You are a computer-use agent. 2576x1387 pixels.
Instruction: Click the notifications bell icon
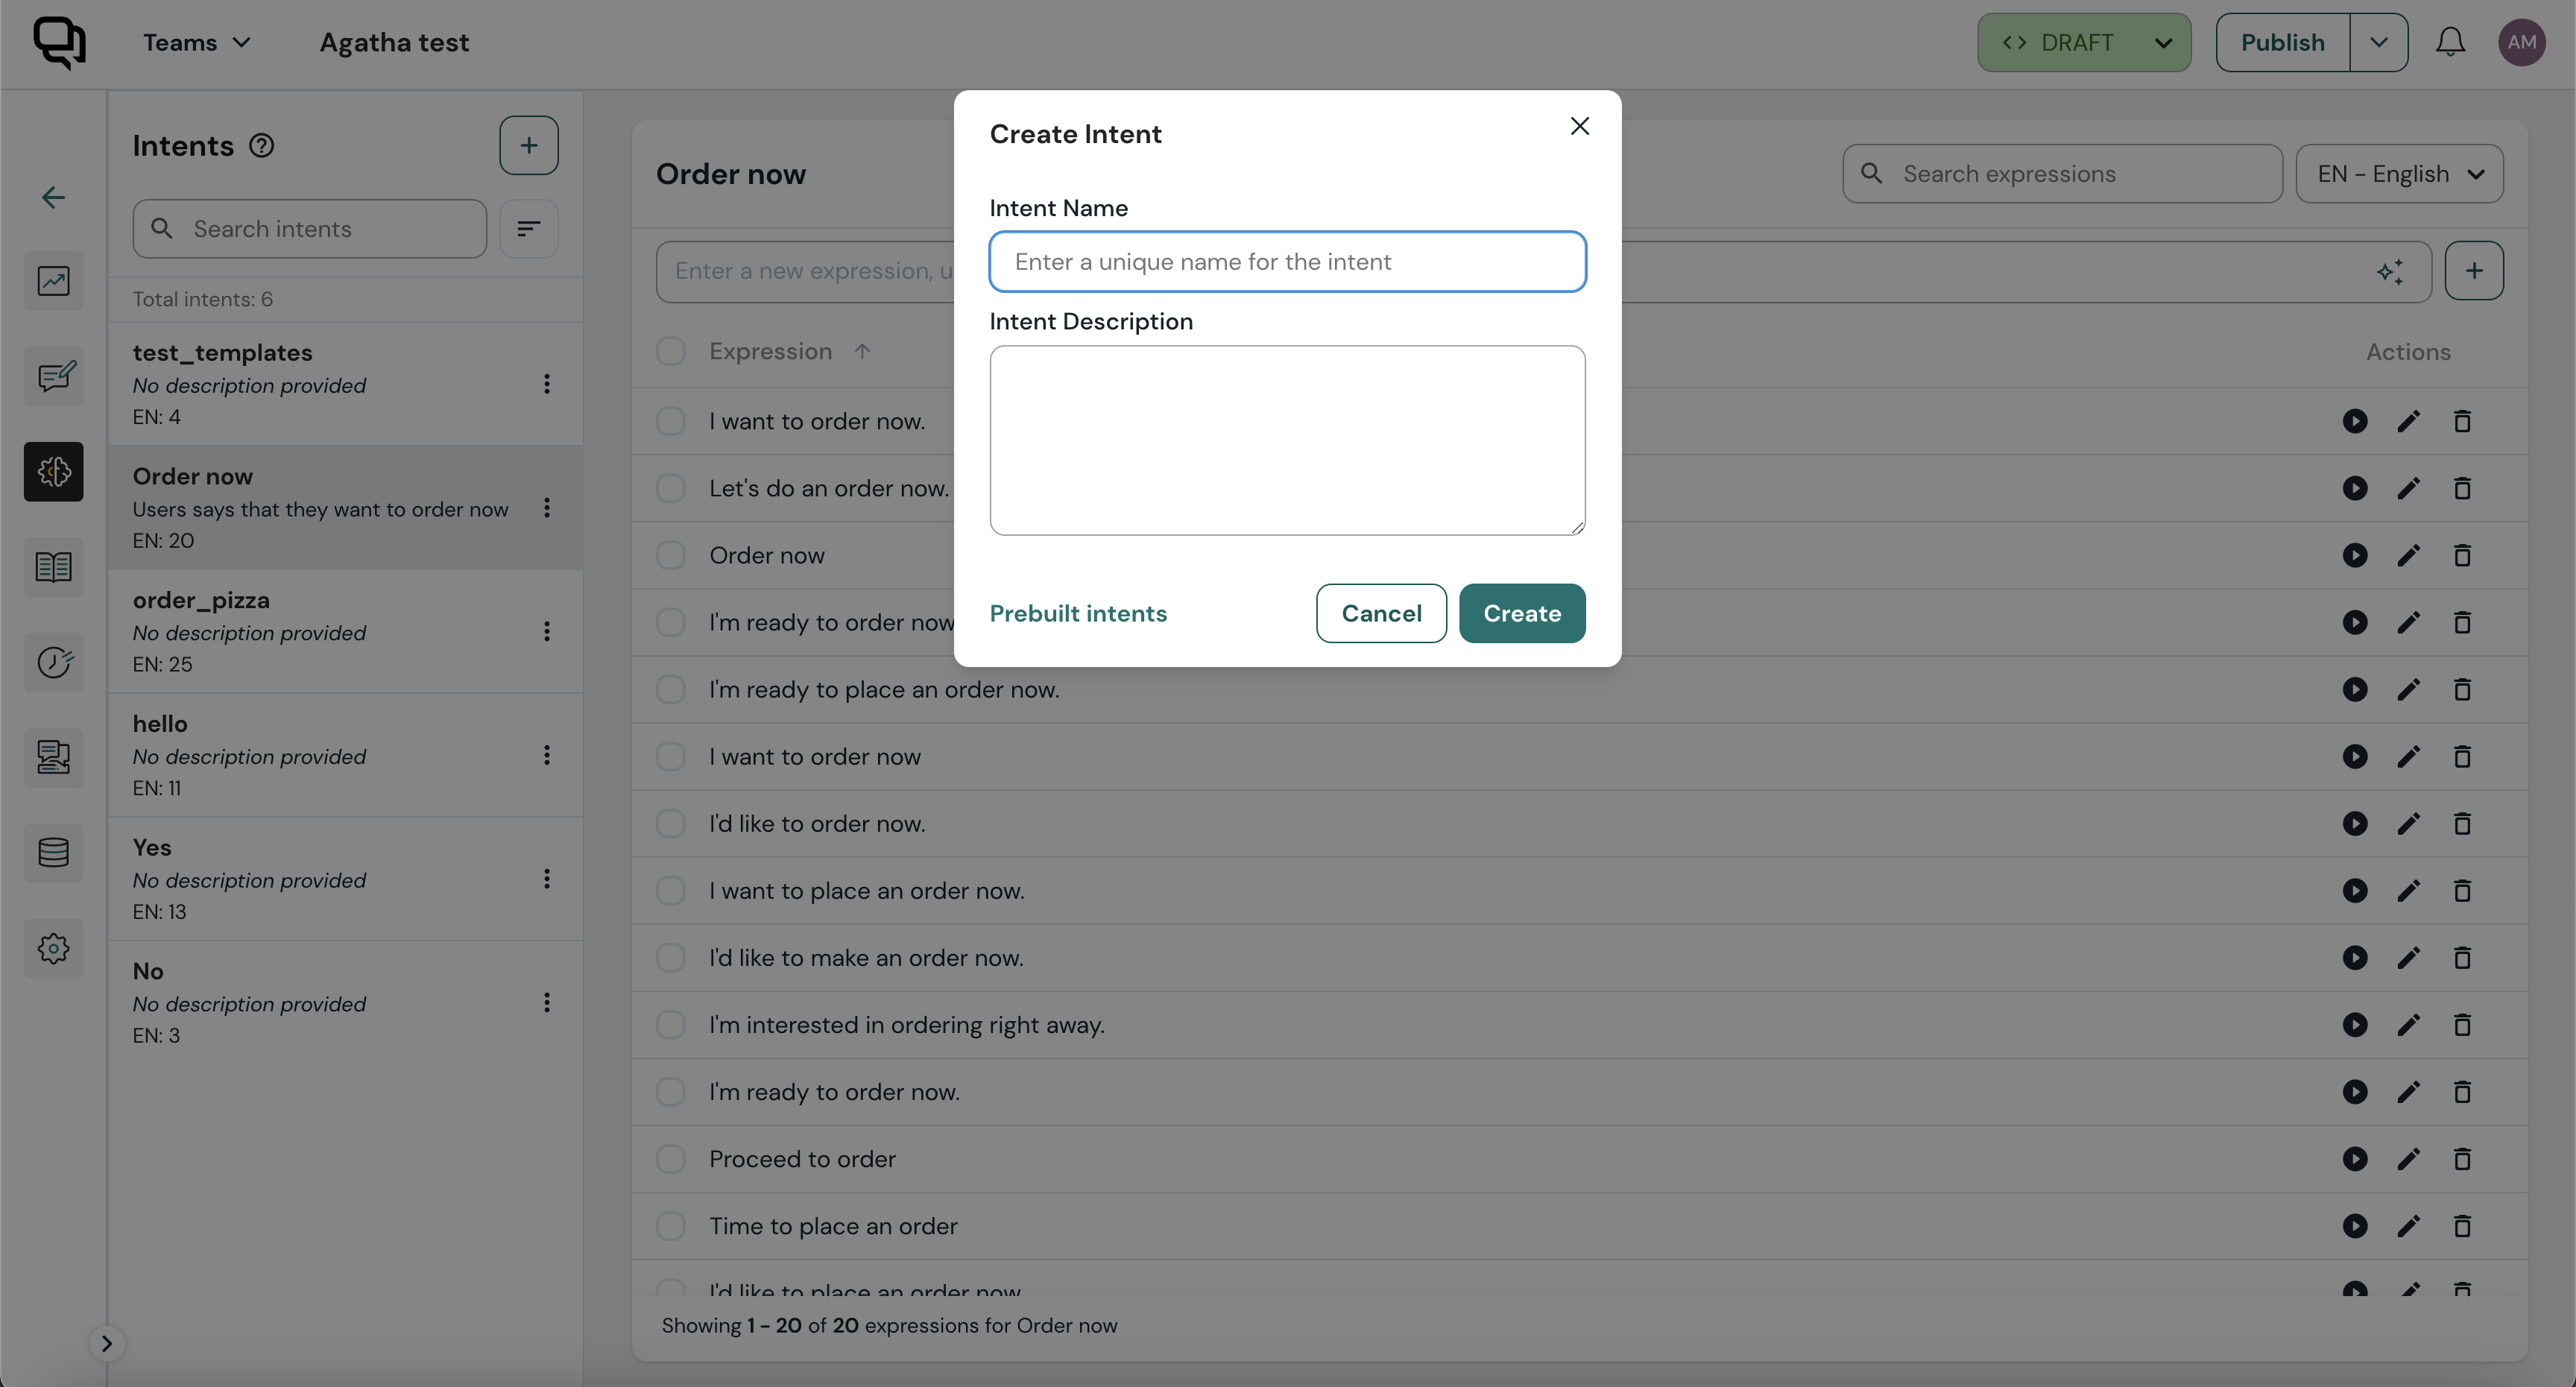click(x=2449, y=43)
